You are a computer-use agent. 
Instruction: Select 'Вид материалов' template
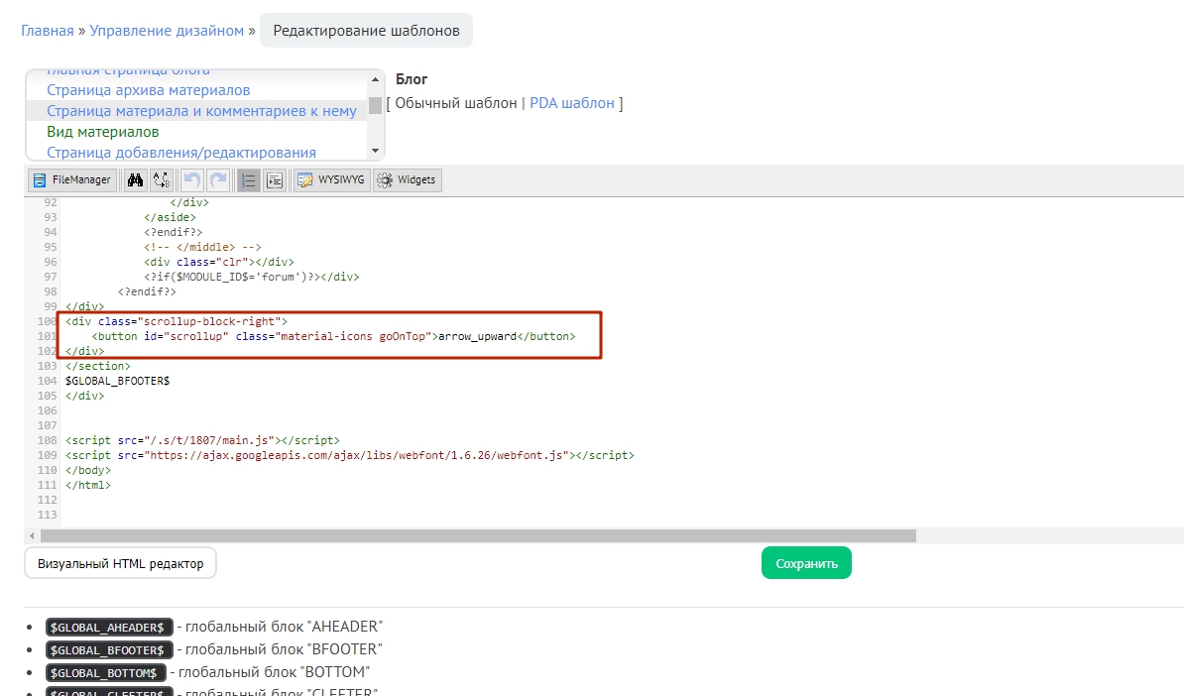click(x=103, y=132)
